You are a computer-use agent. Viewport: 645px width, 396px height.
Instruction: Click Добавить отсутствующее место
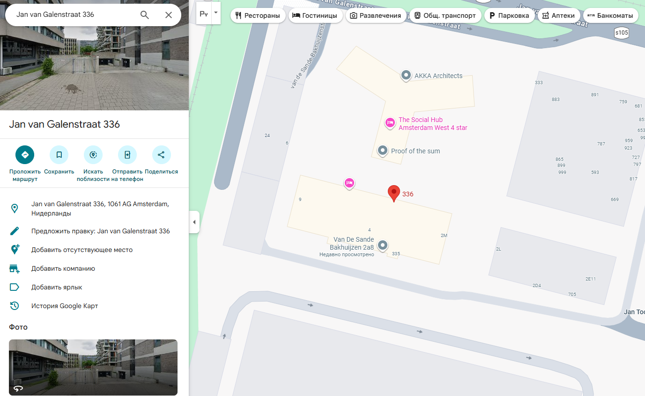(82, 250)
